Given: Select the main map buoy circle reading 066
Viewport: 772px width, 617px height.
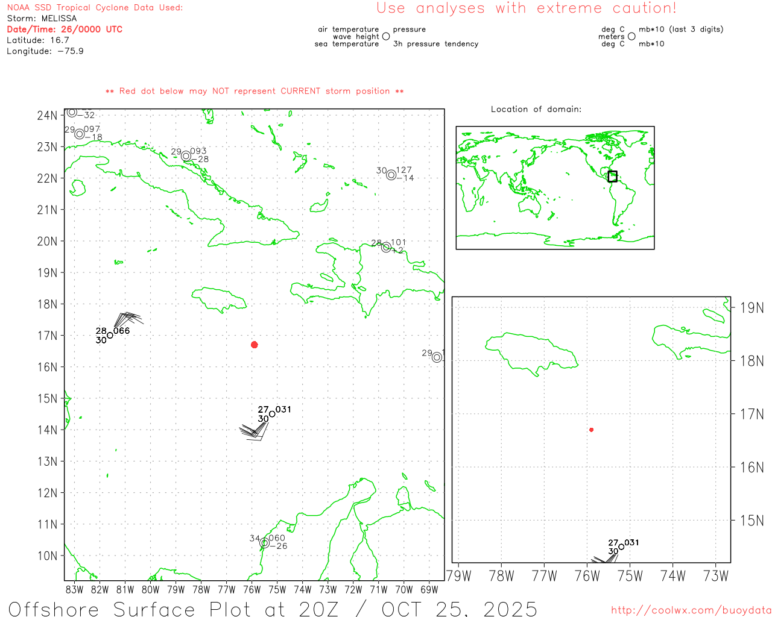Looking at the screenshot, I should click(110, 335).
